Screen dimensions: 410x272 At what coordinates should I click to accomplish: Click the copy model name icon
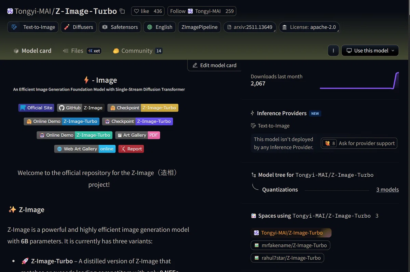point(122,11)
